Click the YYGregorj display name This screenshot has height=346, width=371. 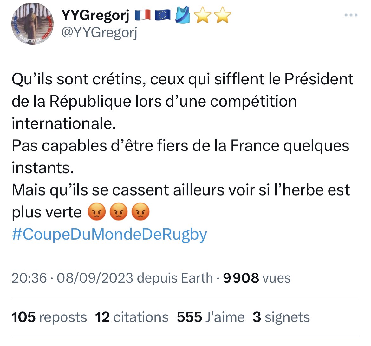(95, 15)
